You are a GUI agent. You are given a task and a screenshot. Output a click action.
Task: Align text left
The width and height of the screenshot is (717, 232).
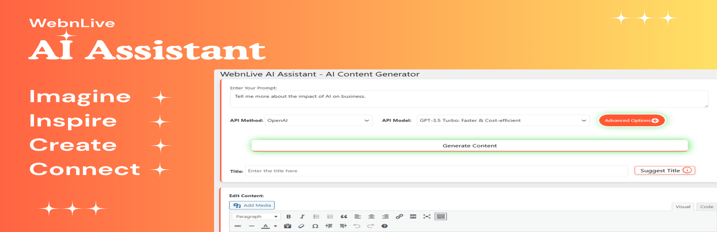pos(358,217)
